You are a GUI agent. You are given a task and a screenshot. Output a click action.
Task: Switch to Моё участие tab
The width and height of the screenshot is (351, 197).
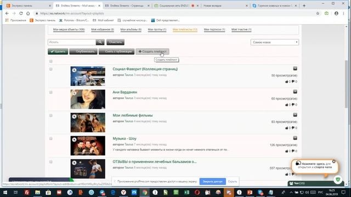(x=241, y=30)
